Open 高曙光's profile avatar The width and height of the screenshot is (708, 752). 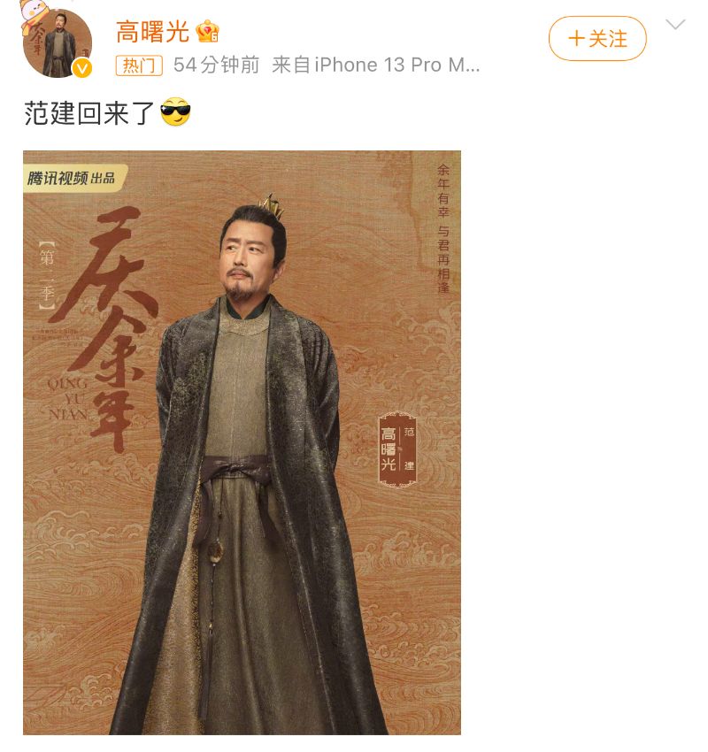pos(57,43)
